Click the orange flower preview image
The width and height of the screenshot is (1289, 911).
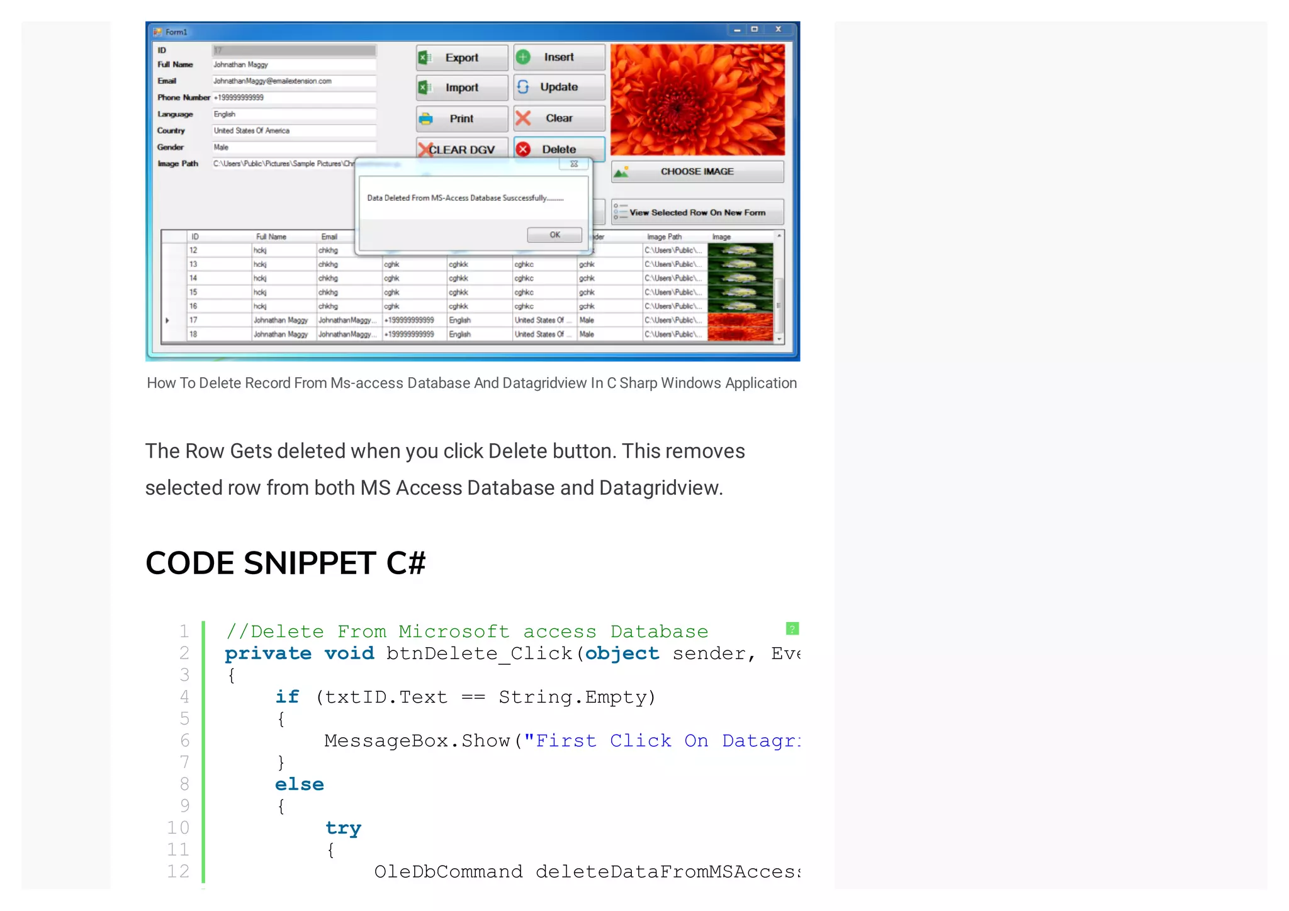697,99
